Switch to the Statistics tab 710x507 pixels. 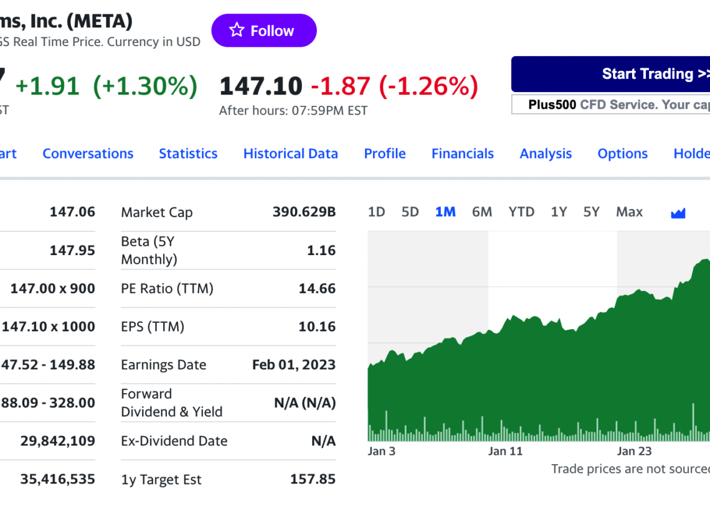pos(188,153)
